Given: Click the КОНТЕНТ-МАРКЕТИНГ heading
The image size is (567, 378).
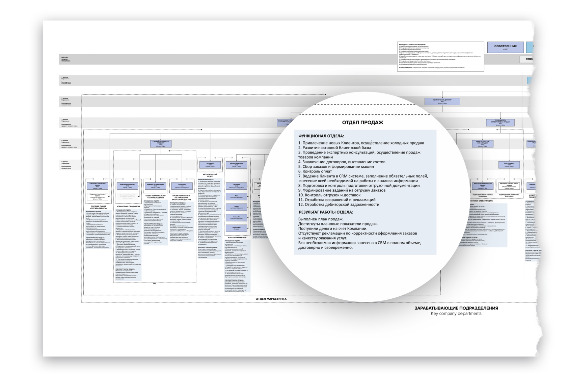Looking at the screenshot, I should [237, 238].
